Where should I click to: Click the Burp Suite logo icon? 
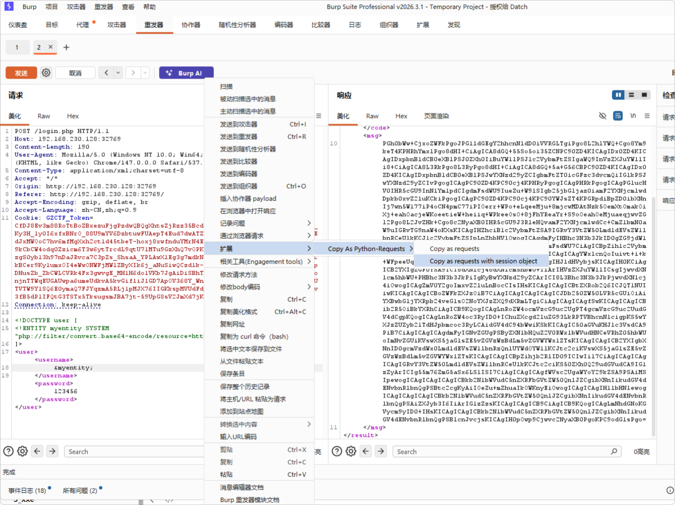pos(9,6)
